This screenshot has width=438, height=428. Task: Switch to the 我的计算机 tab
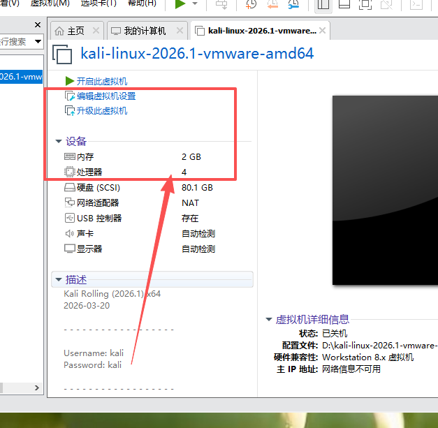tap(145, 31)
